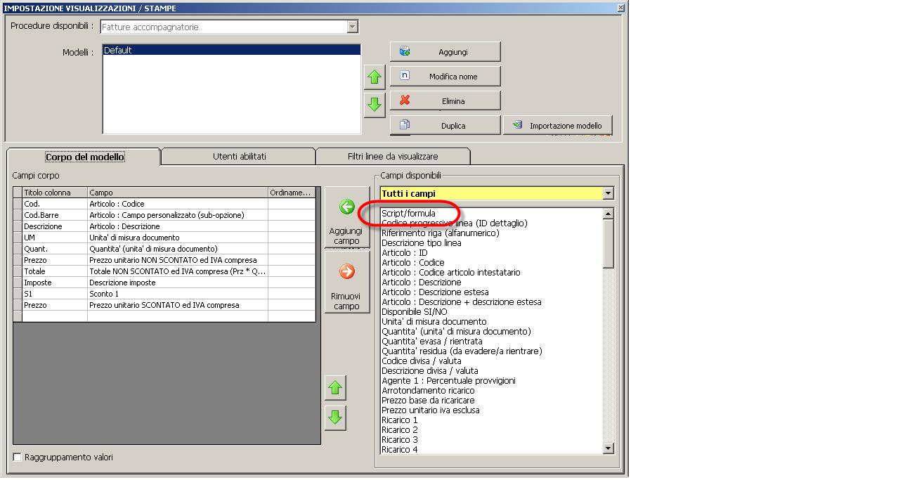
Task: Select the Descrizione row in Campi corpo
Action: (x=165, y=226)
